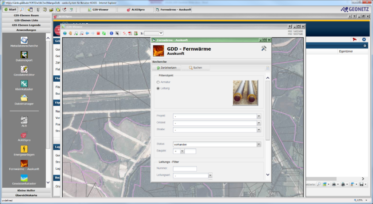Click the district heating pipes thumbnail image

pos(245,93)
